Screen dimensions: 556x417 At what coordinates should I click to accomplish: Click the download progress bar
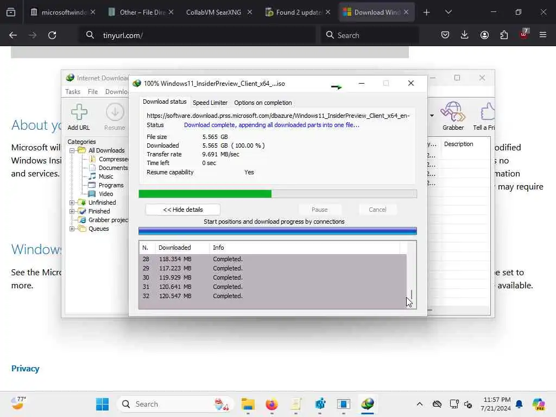(277, 194)
